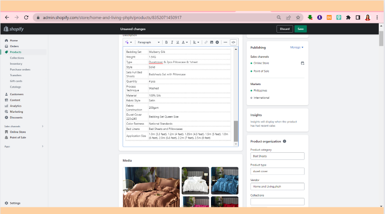Reload the current page

(x=26, y=18)
